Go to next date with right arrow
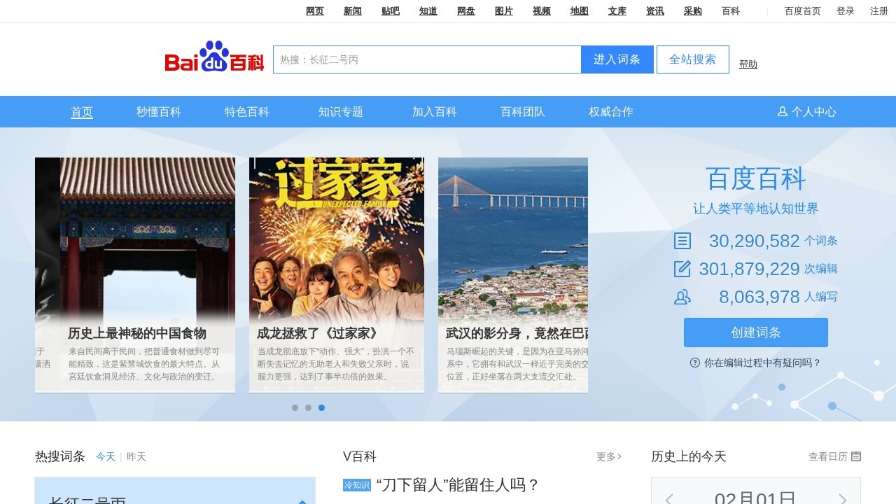This screenshot has height=504, width=896. pyautogui.click(x=843, y=498)
